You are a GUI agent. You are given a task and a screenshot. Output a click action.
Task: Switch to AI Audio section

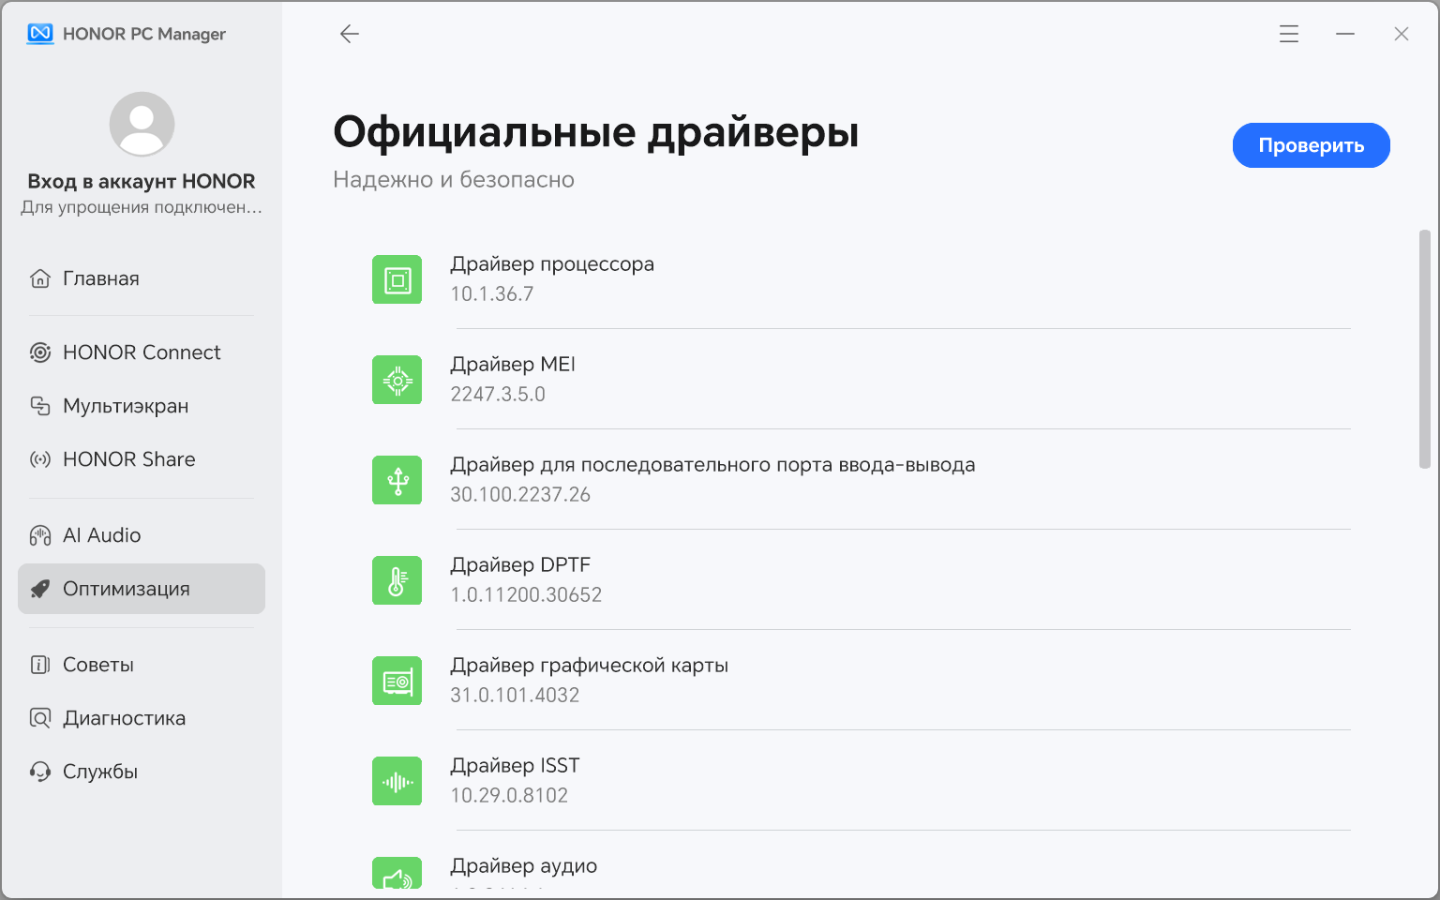(101, 535)
